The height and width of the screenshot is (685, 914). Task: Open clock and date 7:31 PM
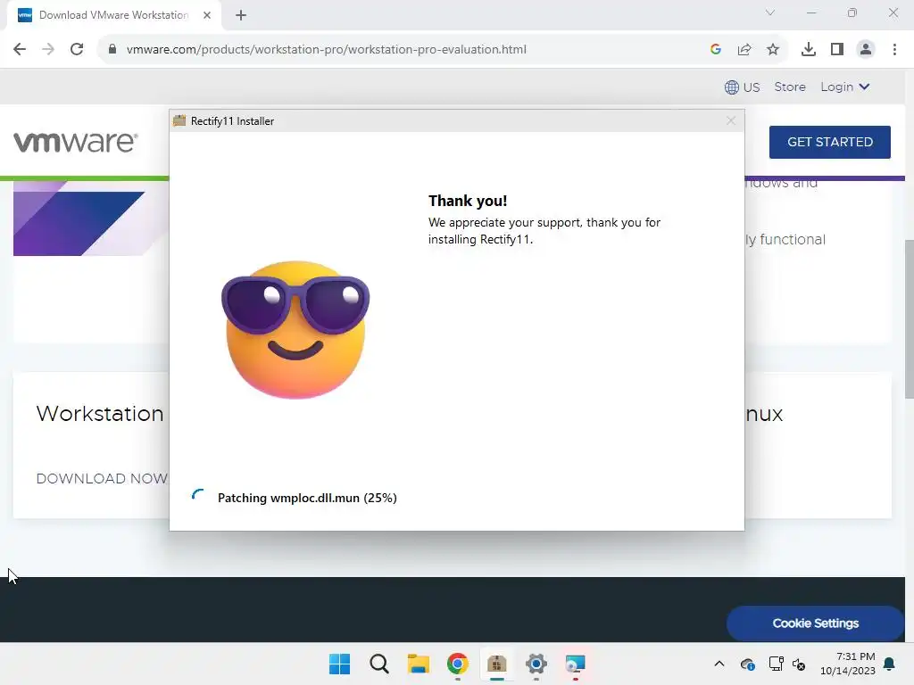point(848,664)
